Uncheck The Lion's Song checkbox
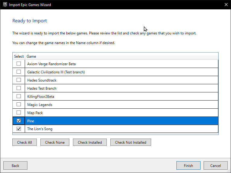The height and width of the screenshot is (173, 231). pos(19,129)
